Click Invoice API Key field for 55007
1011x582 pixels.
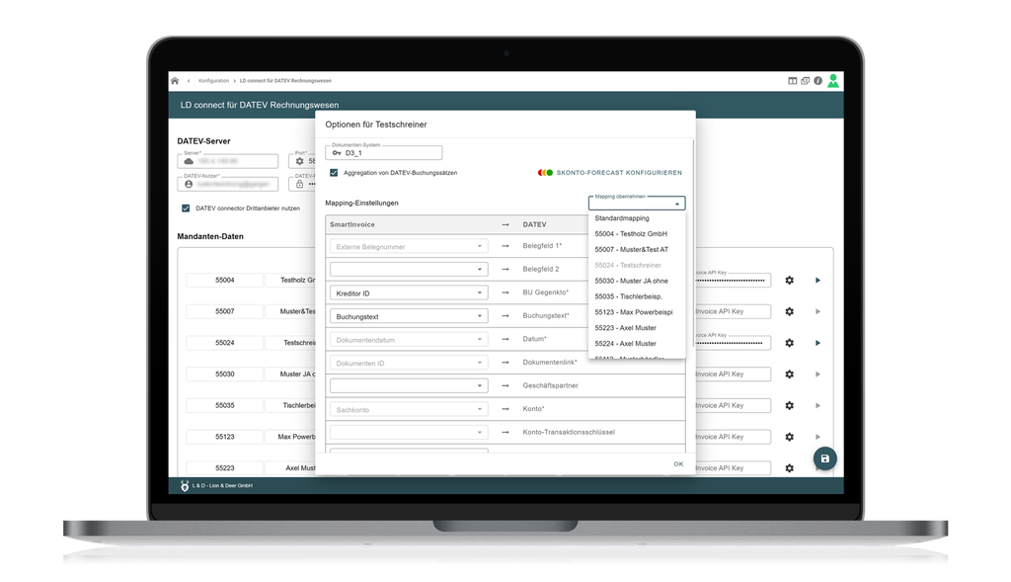(x=734, y=311)
